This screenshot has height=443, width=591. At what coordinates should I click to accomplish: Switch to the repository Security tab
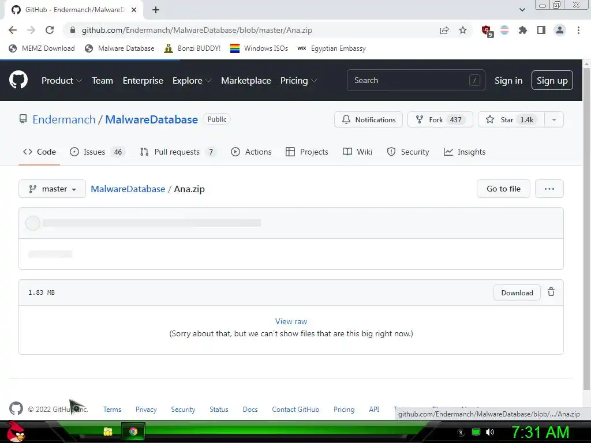point(408,152)
